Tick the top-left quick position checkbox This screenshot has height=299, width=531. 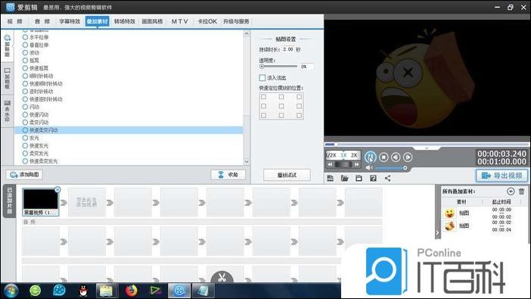pyautogui.click(x=263, y=97)
